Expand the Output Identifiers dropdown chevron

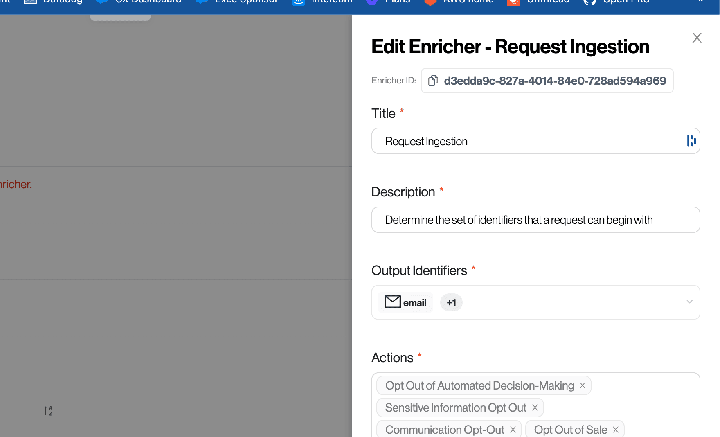coord(689,302)
